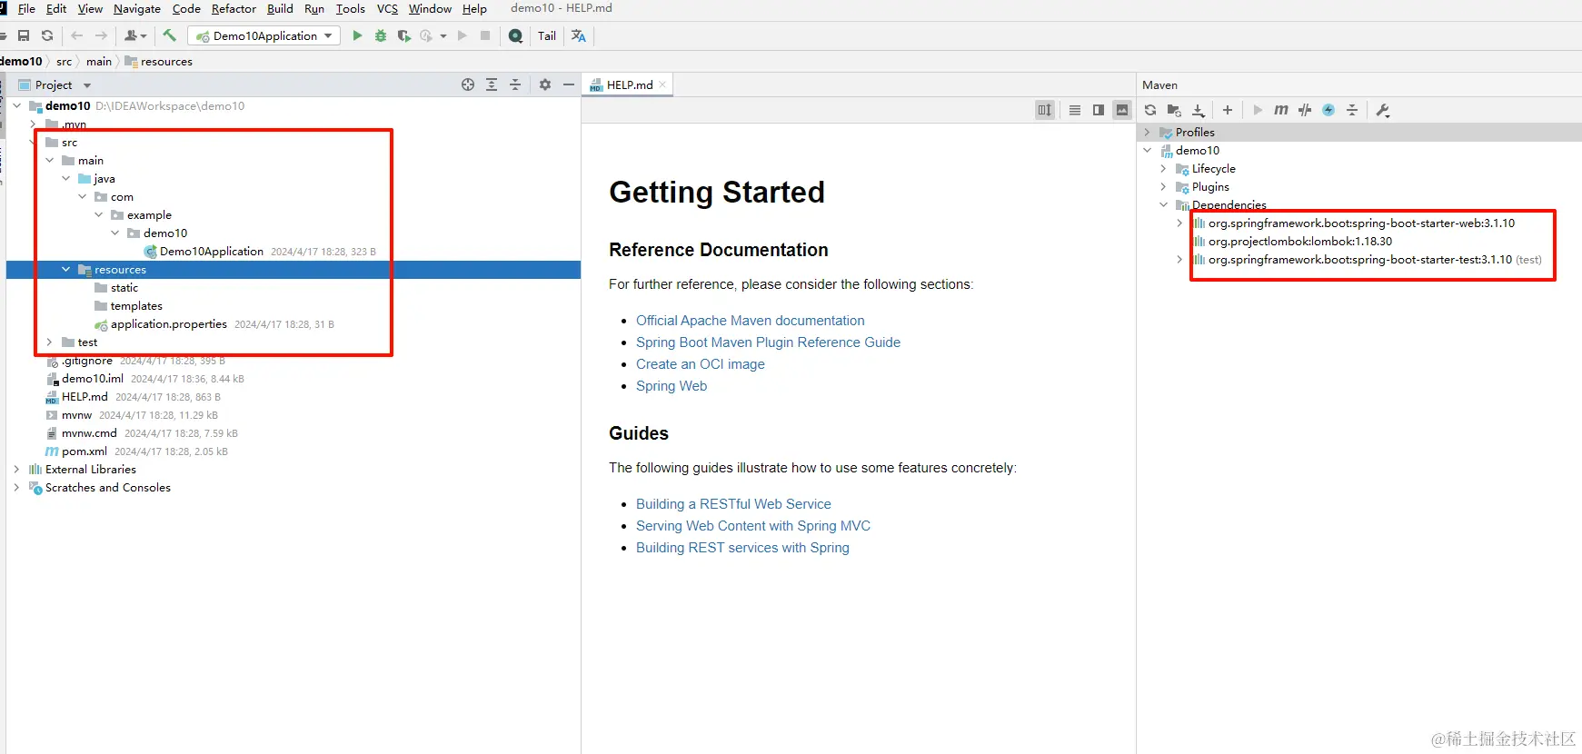1582x754 pixels.
Task: Toggle Maven Offline Mode icon
Action: pos(1305,110)
